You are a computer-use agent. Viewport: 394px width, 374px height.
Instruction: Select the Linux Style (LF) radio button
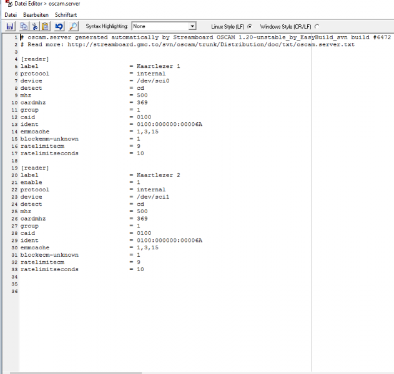(x=250, y=27)
